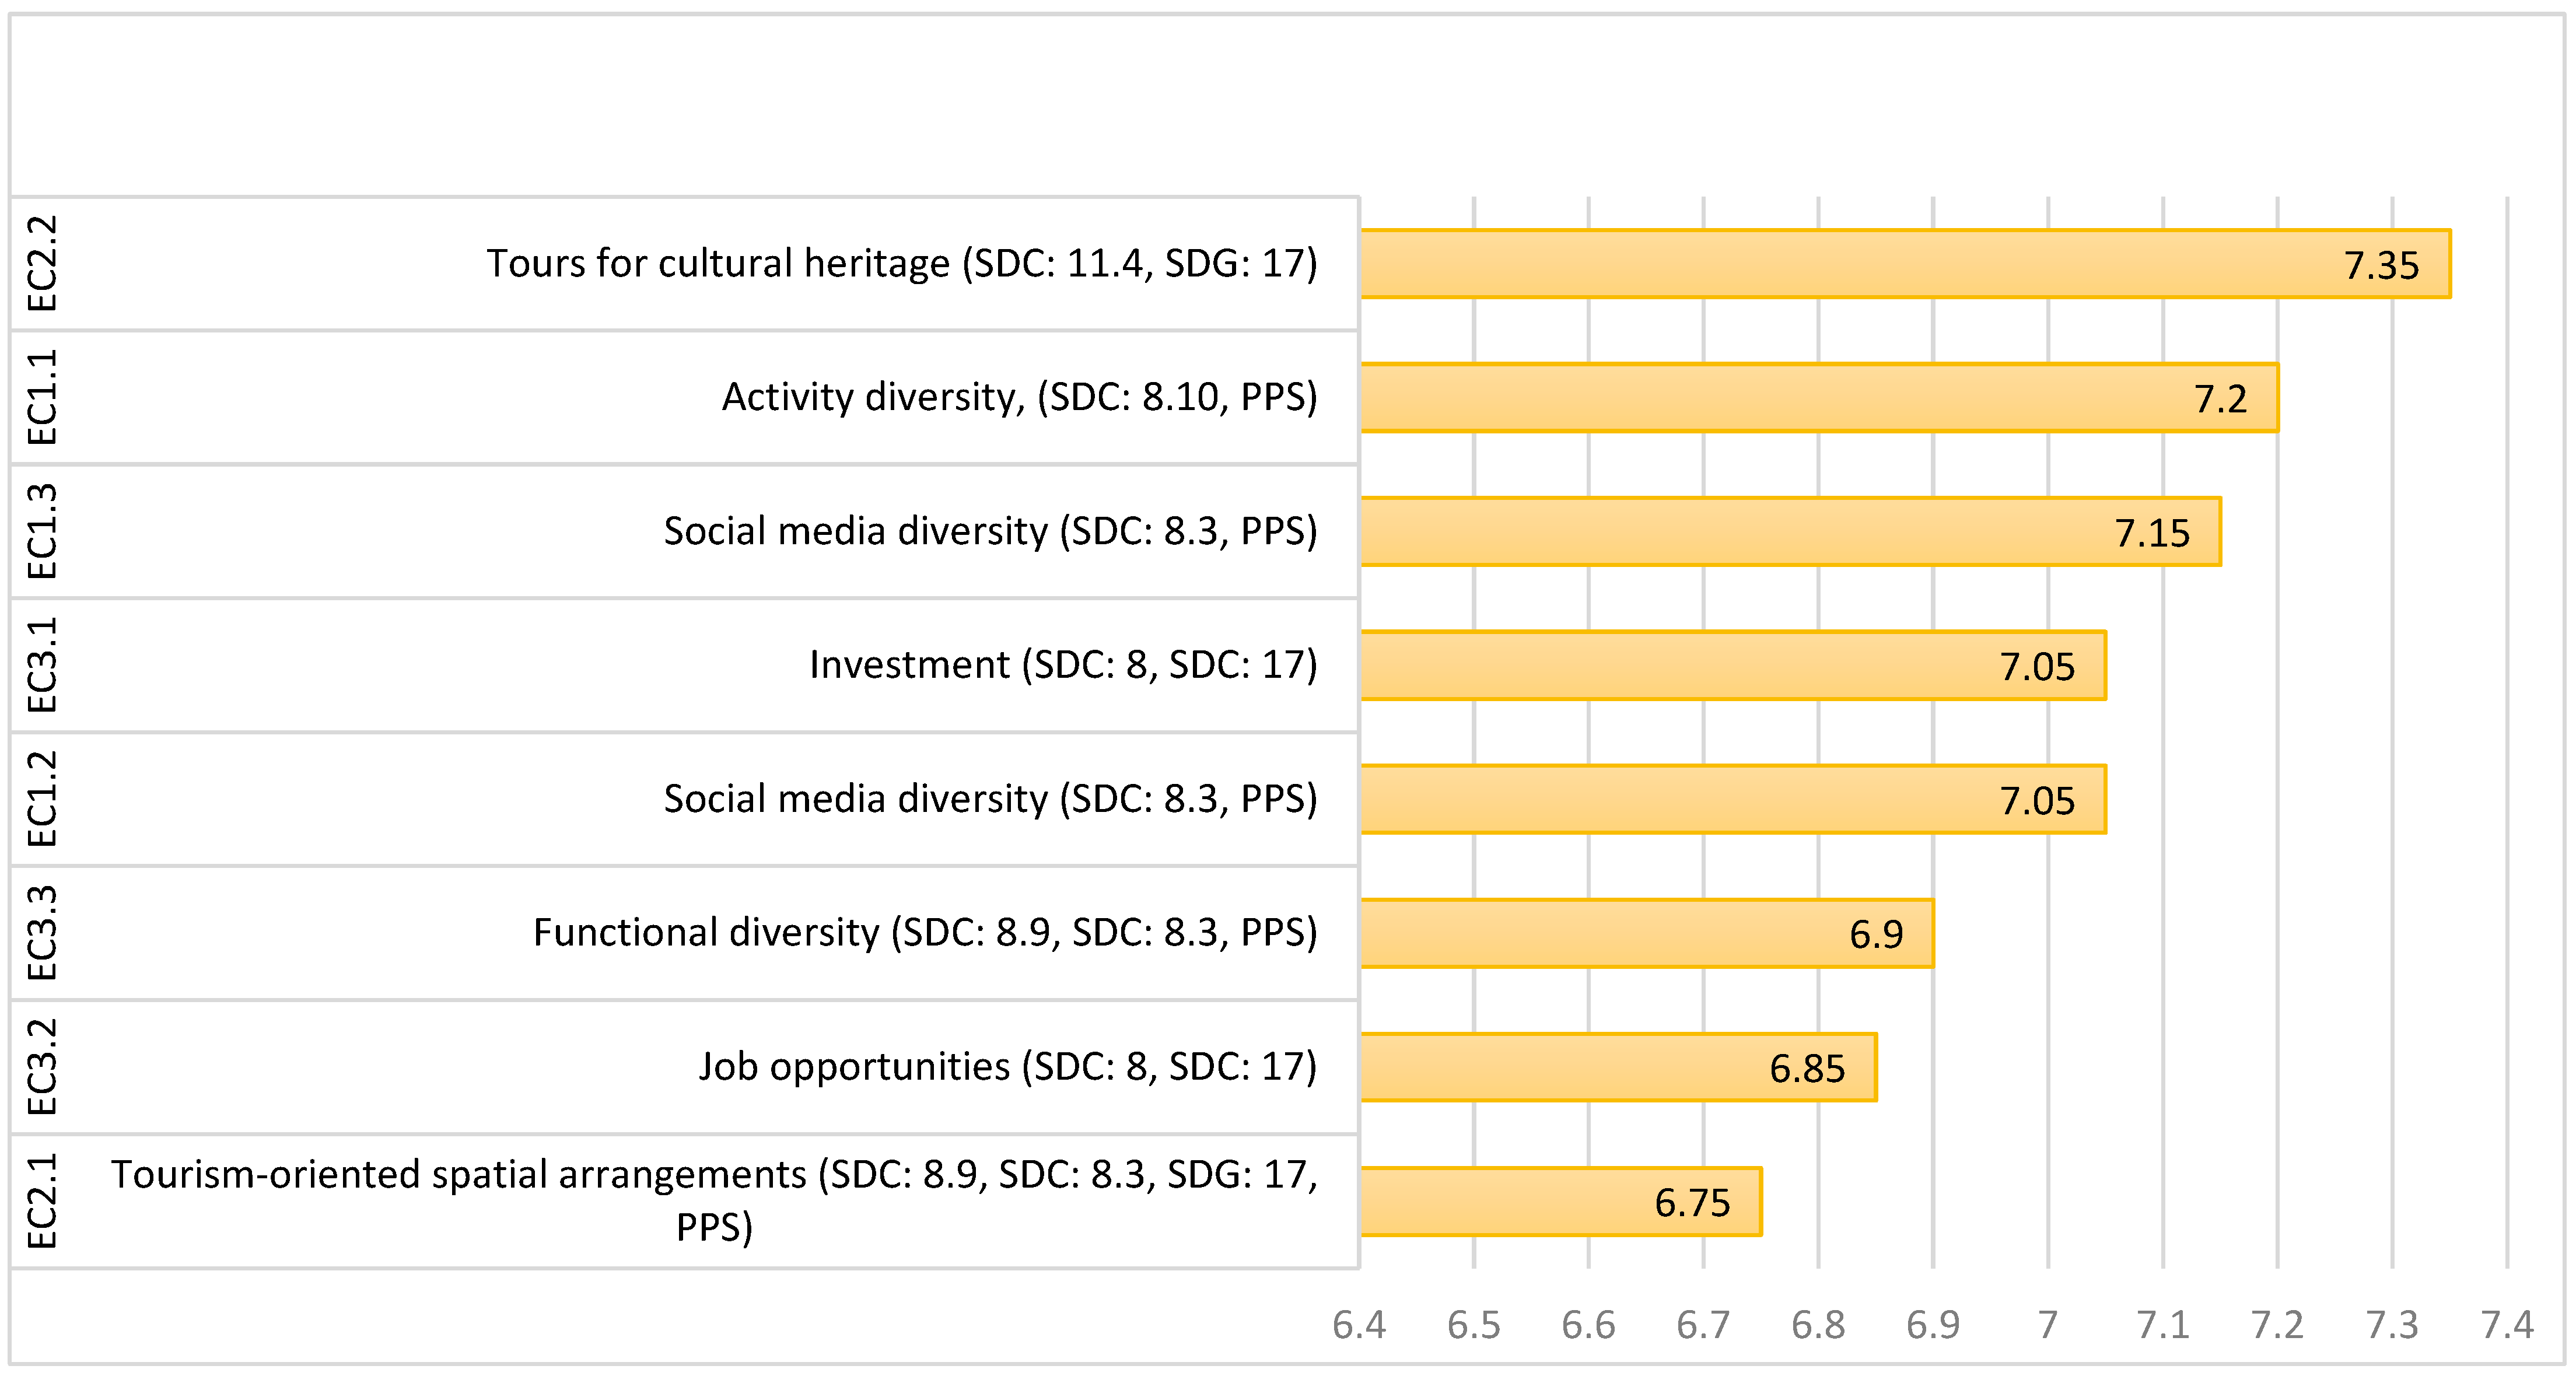Select the Job opportunities category label
2576x1376 pixels.
coord(1008,1067)
